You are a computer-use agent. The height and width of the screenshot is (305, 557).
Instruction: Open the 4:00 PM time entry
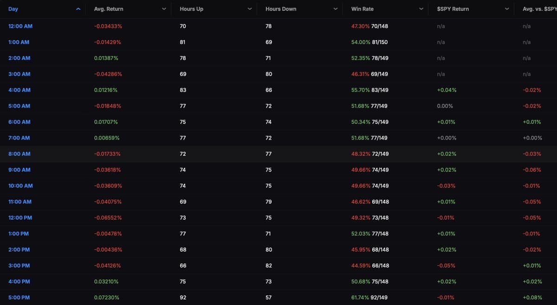[x=19, y=281]
